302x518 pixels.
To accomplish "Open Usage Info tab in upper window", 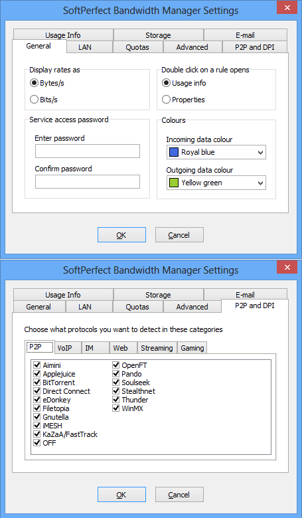I will click(63, 35).
